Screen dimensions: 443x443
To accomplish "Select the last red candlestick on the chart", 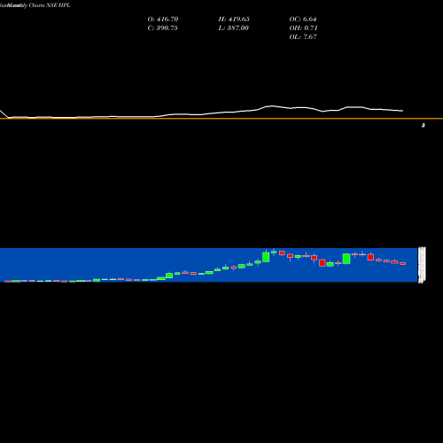I will pyautogui.click(x=403, y=263).
